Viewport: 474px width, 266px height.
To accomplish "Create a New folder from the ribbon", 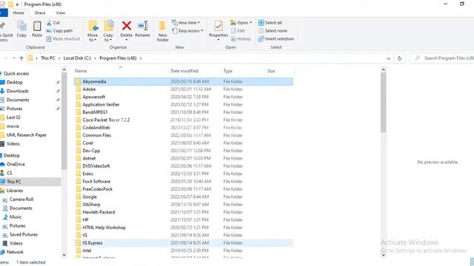I will click(163, 31).
